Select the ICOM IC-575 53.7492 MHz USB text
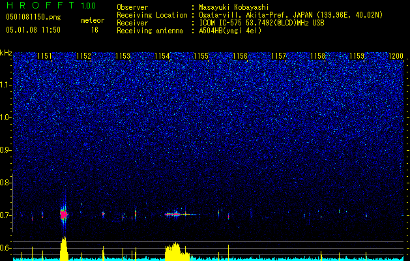Image resolution: width=410 pixels, height=261 pixels. pos(261,23)
